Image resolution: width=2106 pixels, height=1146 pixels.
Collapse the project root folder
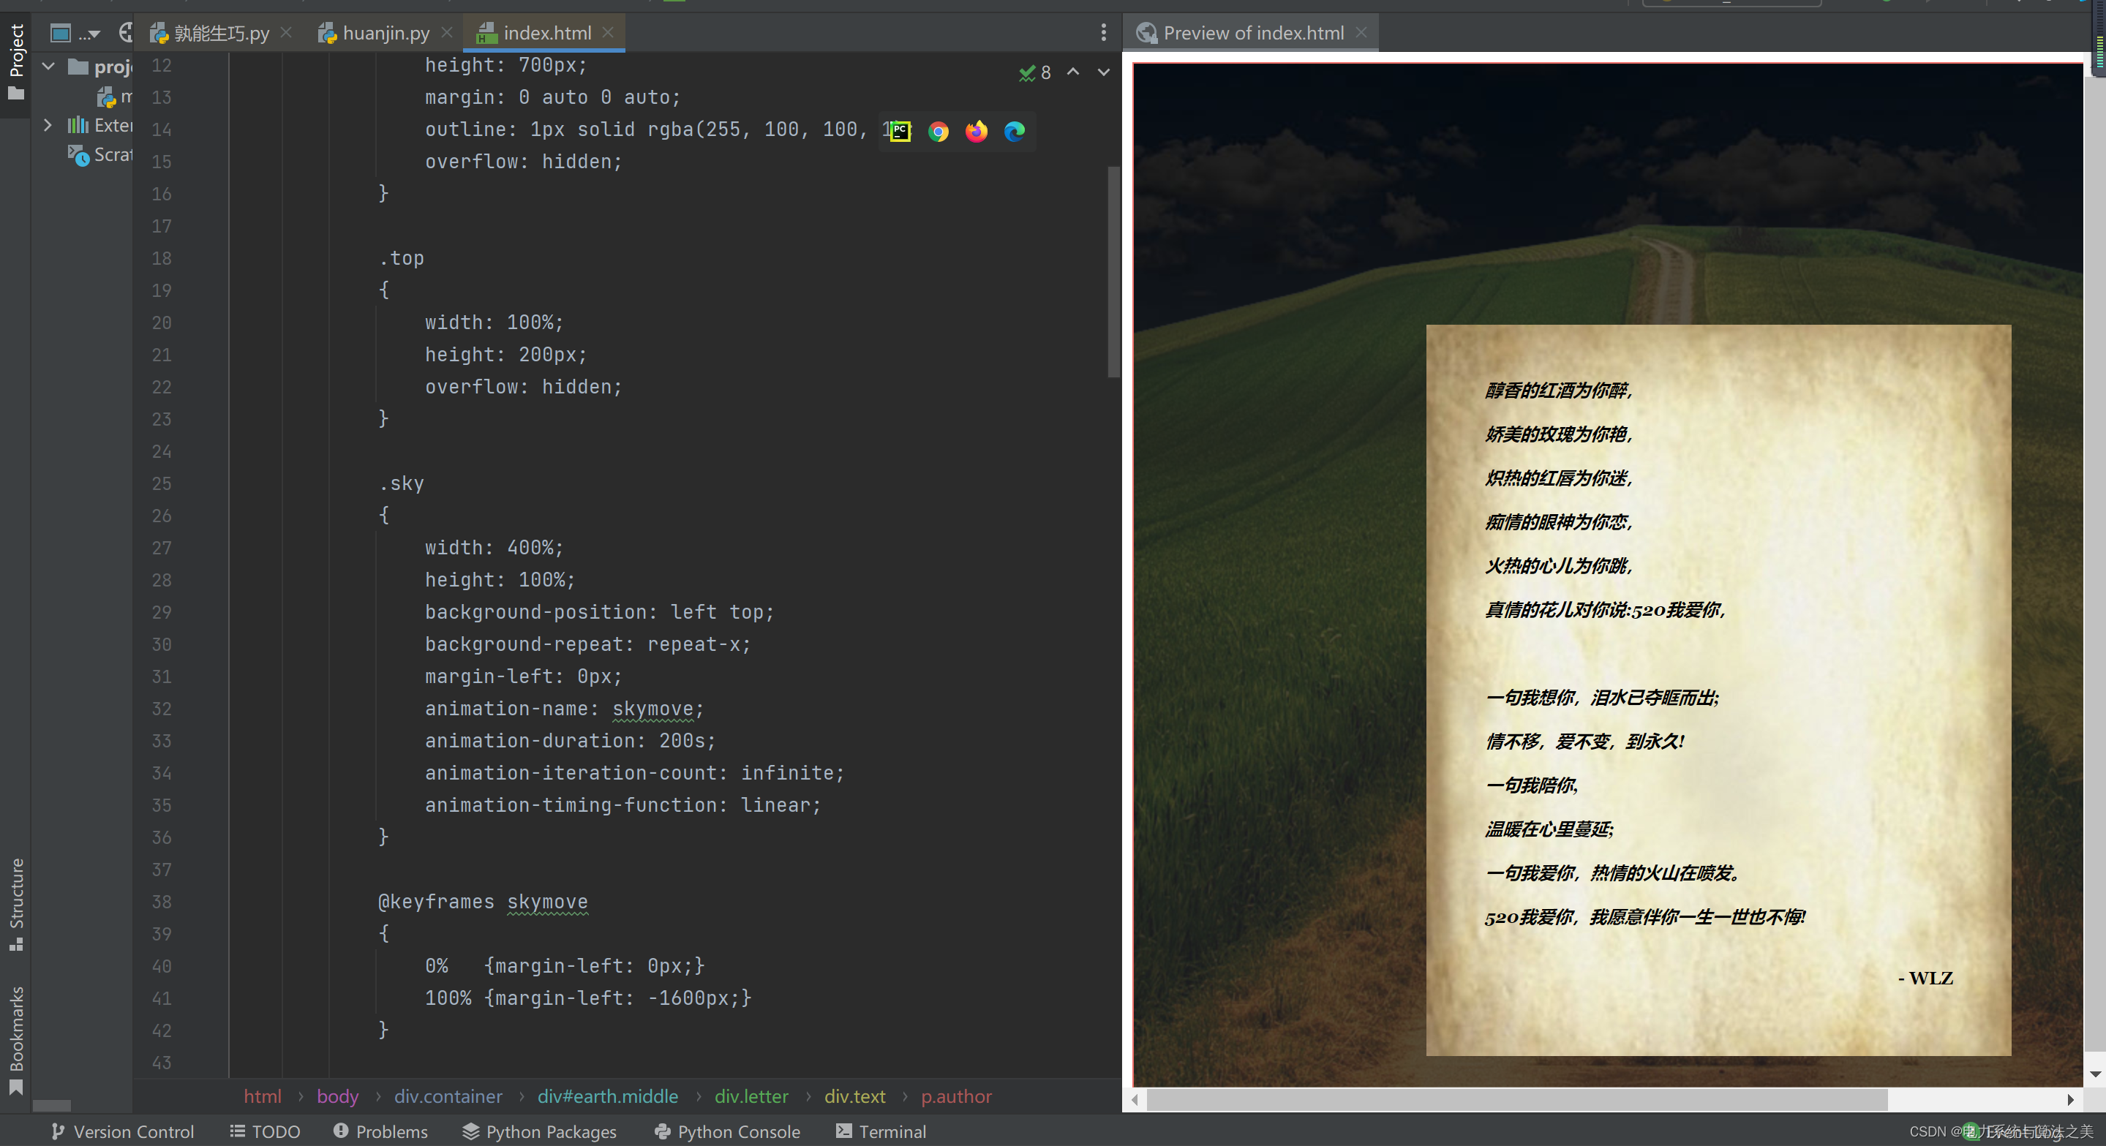pyautogui.click(x=48, y=67)
